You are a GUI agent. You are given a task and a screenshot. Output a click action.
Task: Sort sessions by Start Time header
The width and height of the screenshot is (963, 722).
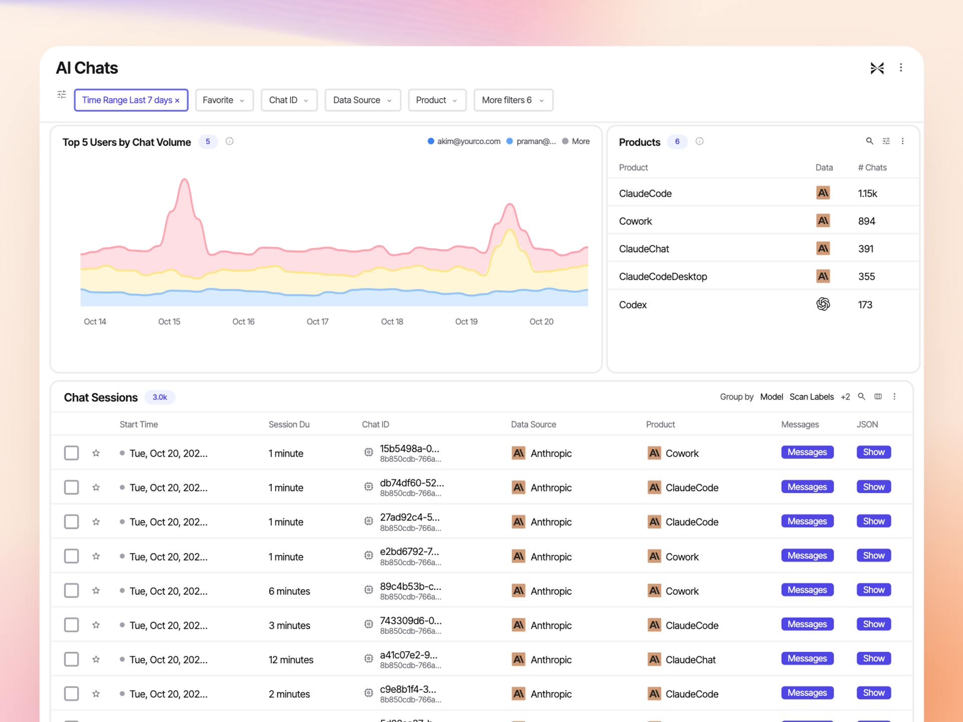[x=139, y=425]
